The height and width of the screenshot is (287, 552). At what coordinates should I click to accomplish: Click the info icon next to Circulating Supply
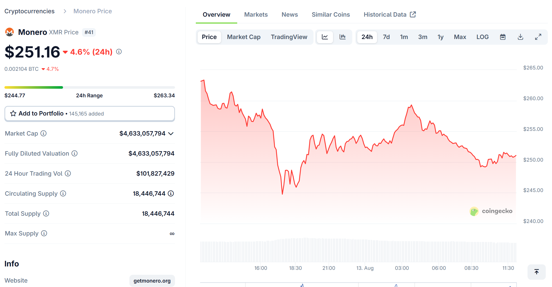(x=63, y=194)
